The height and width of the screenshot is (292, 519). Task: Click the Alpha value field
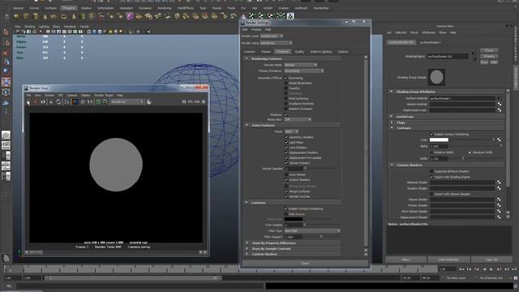pos(439,146)
